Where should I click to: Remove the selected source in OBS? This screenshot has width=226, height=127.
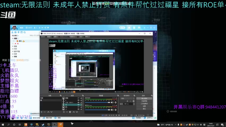(67, 112)
